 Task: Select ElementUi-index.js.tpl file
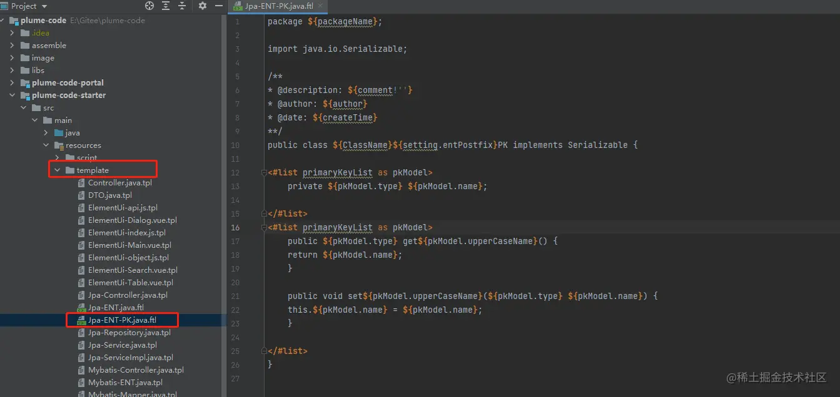pos(127,233)
